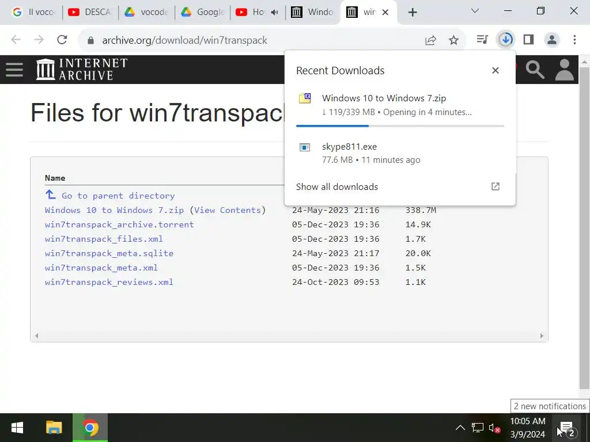590x442 pixels.
Task: Show hidden system tray icons
Action: (460, 428)
